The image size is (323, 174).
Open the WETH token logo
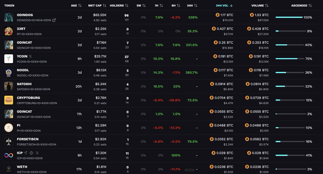coord(9,169)
